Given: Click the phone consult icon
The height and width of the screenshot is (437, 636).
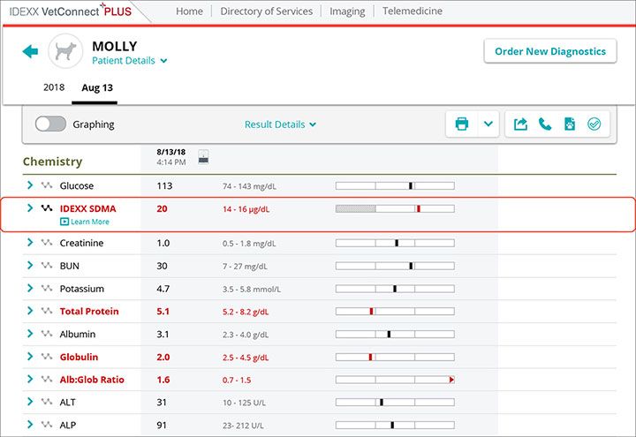Looking at the screenshot, I should [x=545, y=124].
